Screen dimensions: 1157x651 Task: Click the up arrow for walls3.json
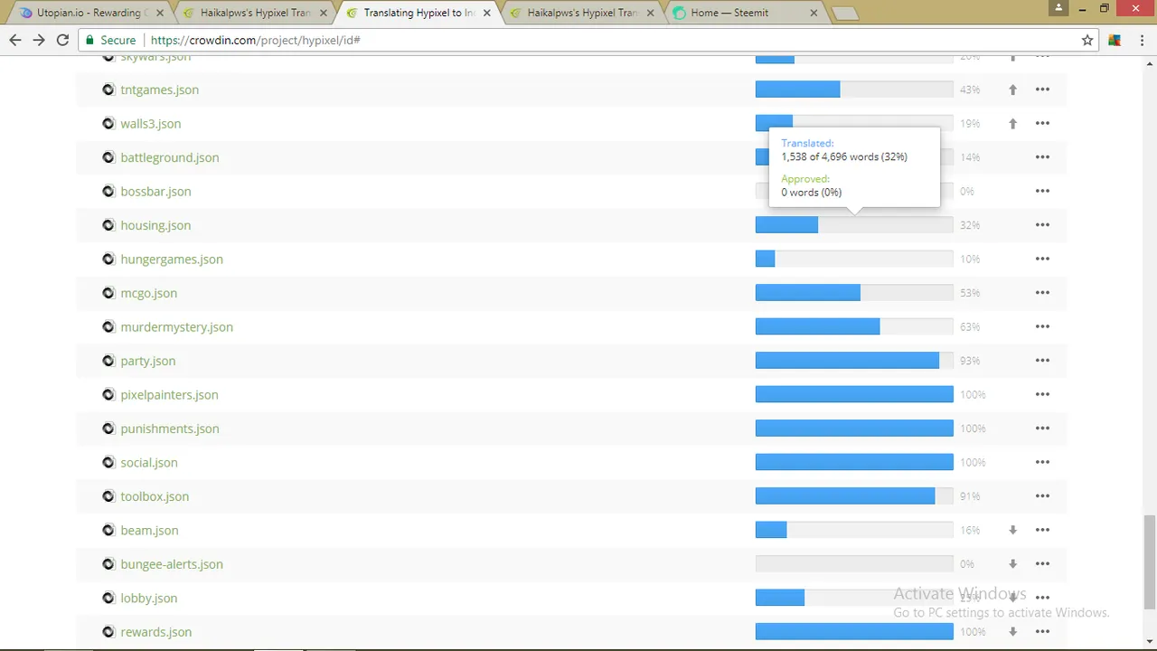click(x=1012, y=124)
